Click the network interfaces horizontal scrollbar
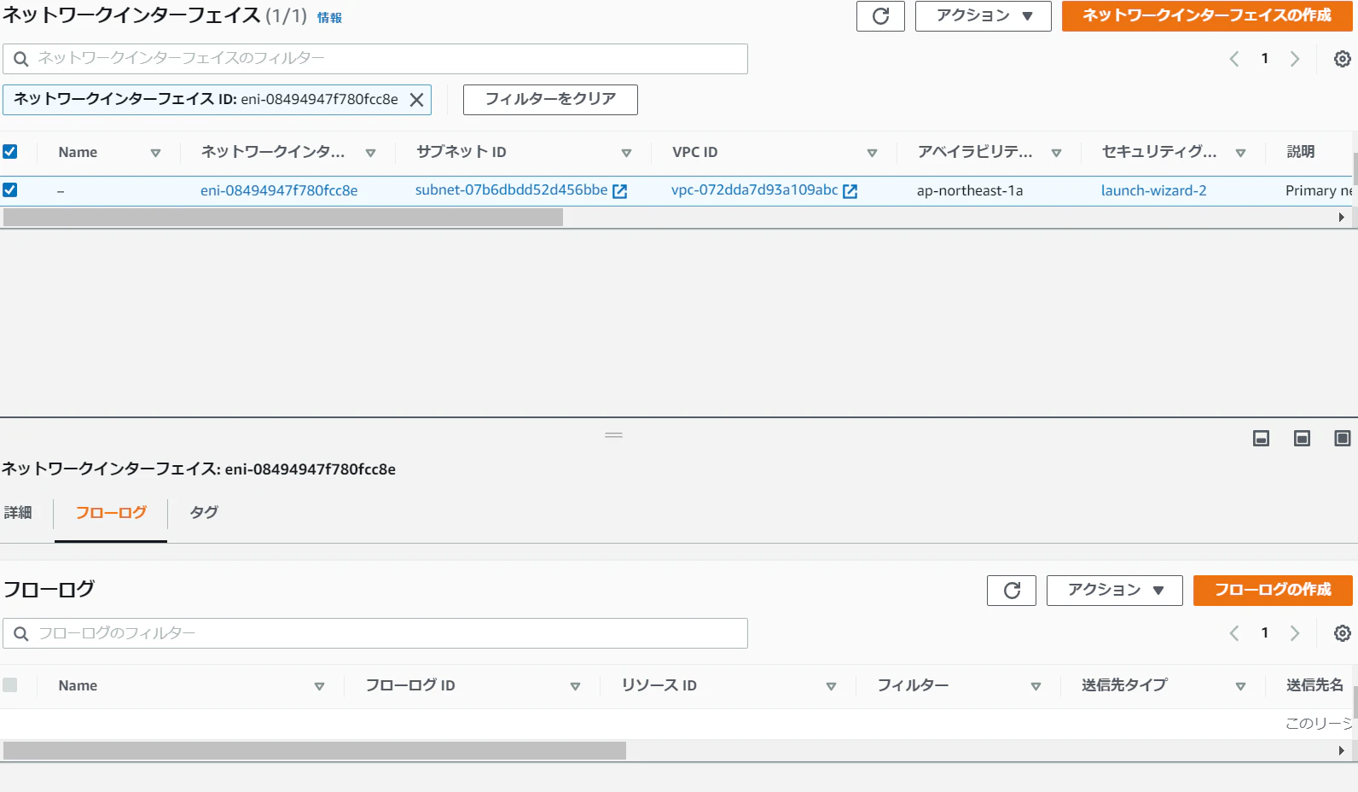 pos(282,218)
